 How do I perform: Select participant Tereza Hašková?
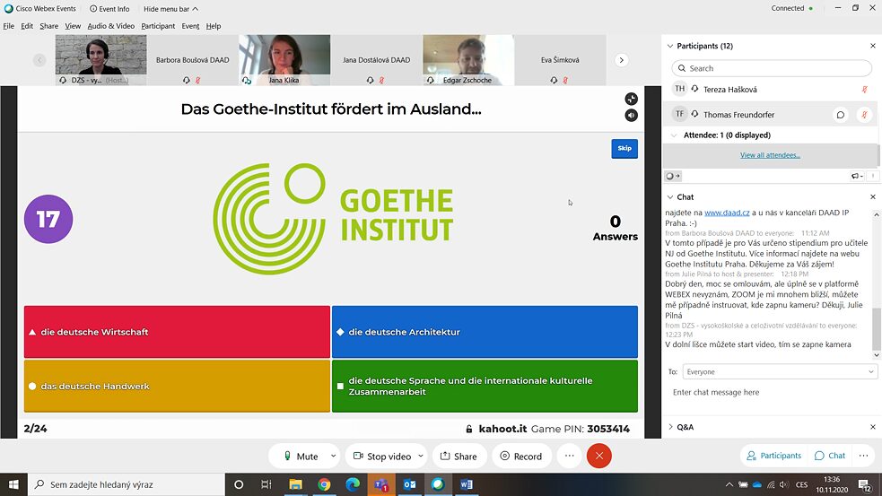point(771,89)
